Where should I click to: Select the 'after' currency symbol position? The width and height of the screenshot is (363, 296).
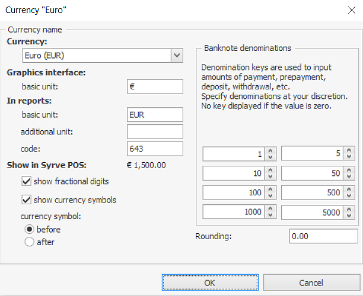click(30, 242)
